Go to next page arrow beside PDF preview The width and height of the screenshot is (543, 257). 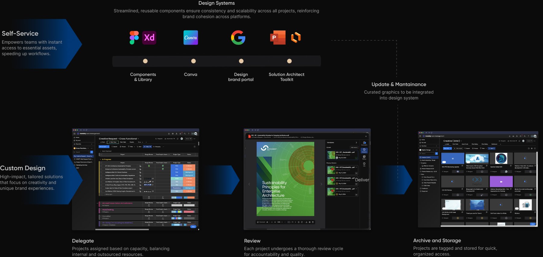click(x=321, y=184)
